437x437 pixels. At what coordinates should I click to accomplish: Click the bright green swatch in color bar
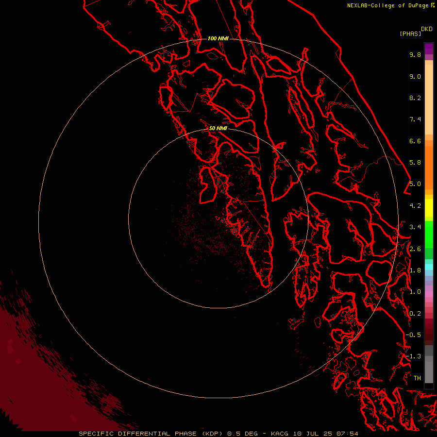coord(429,234)
